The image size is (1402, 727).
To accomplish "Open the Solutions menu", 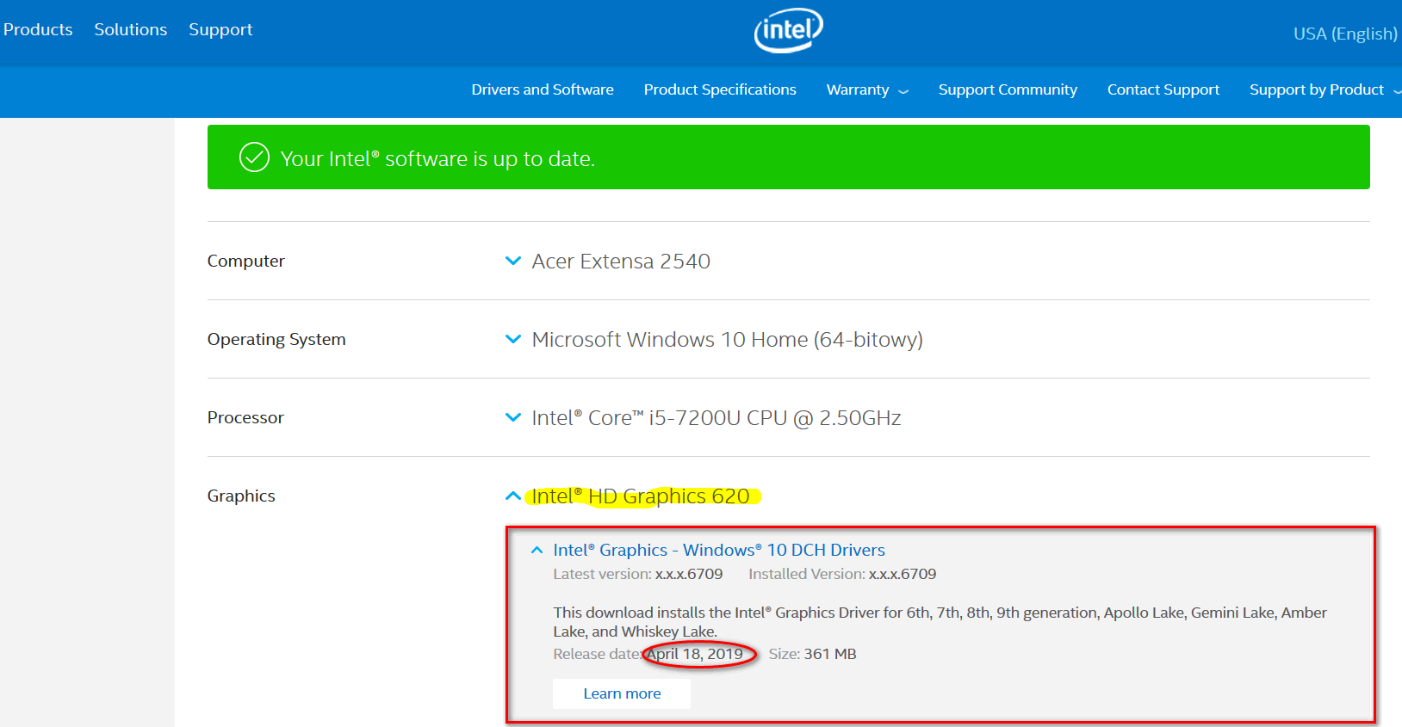I will pyautogui.click(x=131, y=29).
